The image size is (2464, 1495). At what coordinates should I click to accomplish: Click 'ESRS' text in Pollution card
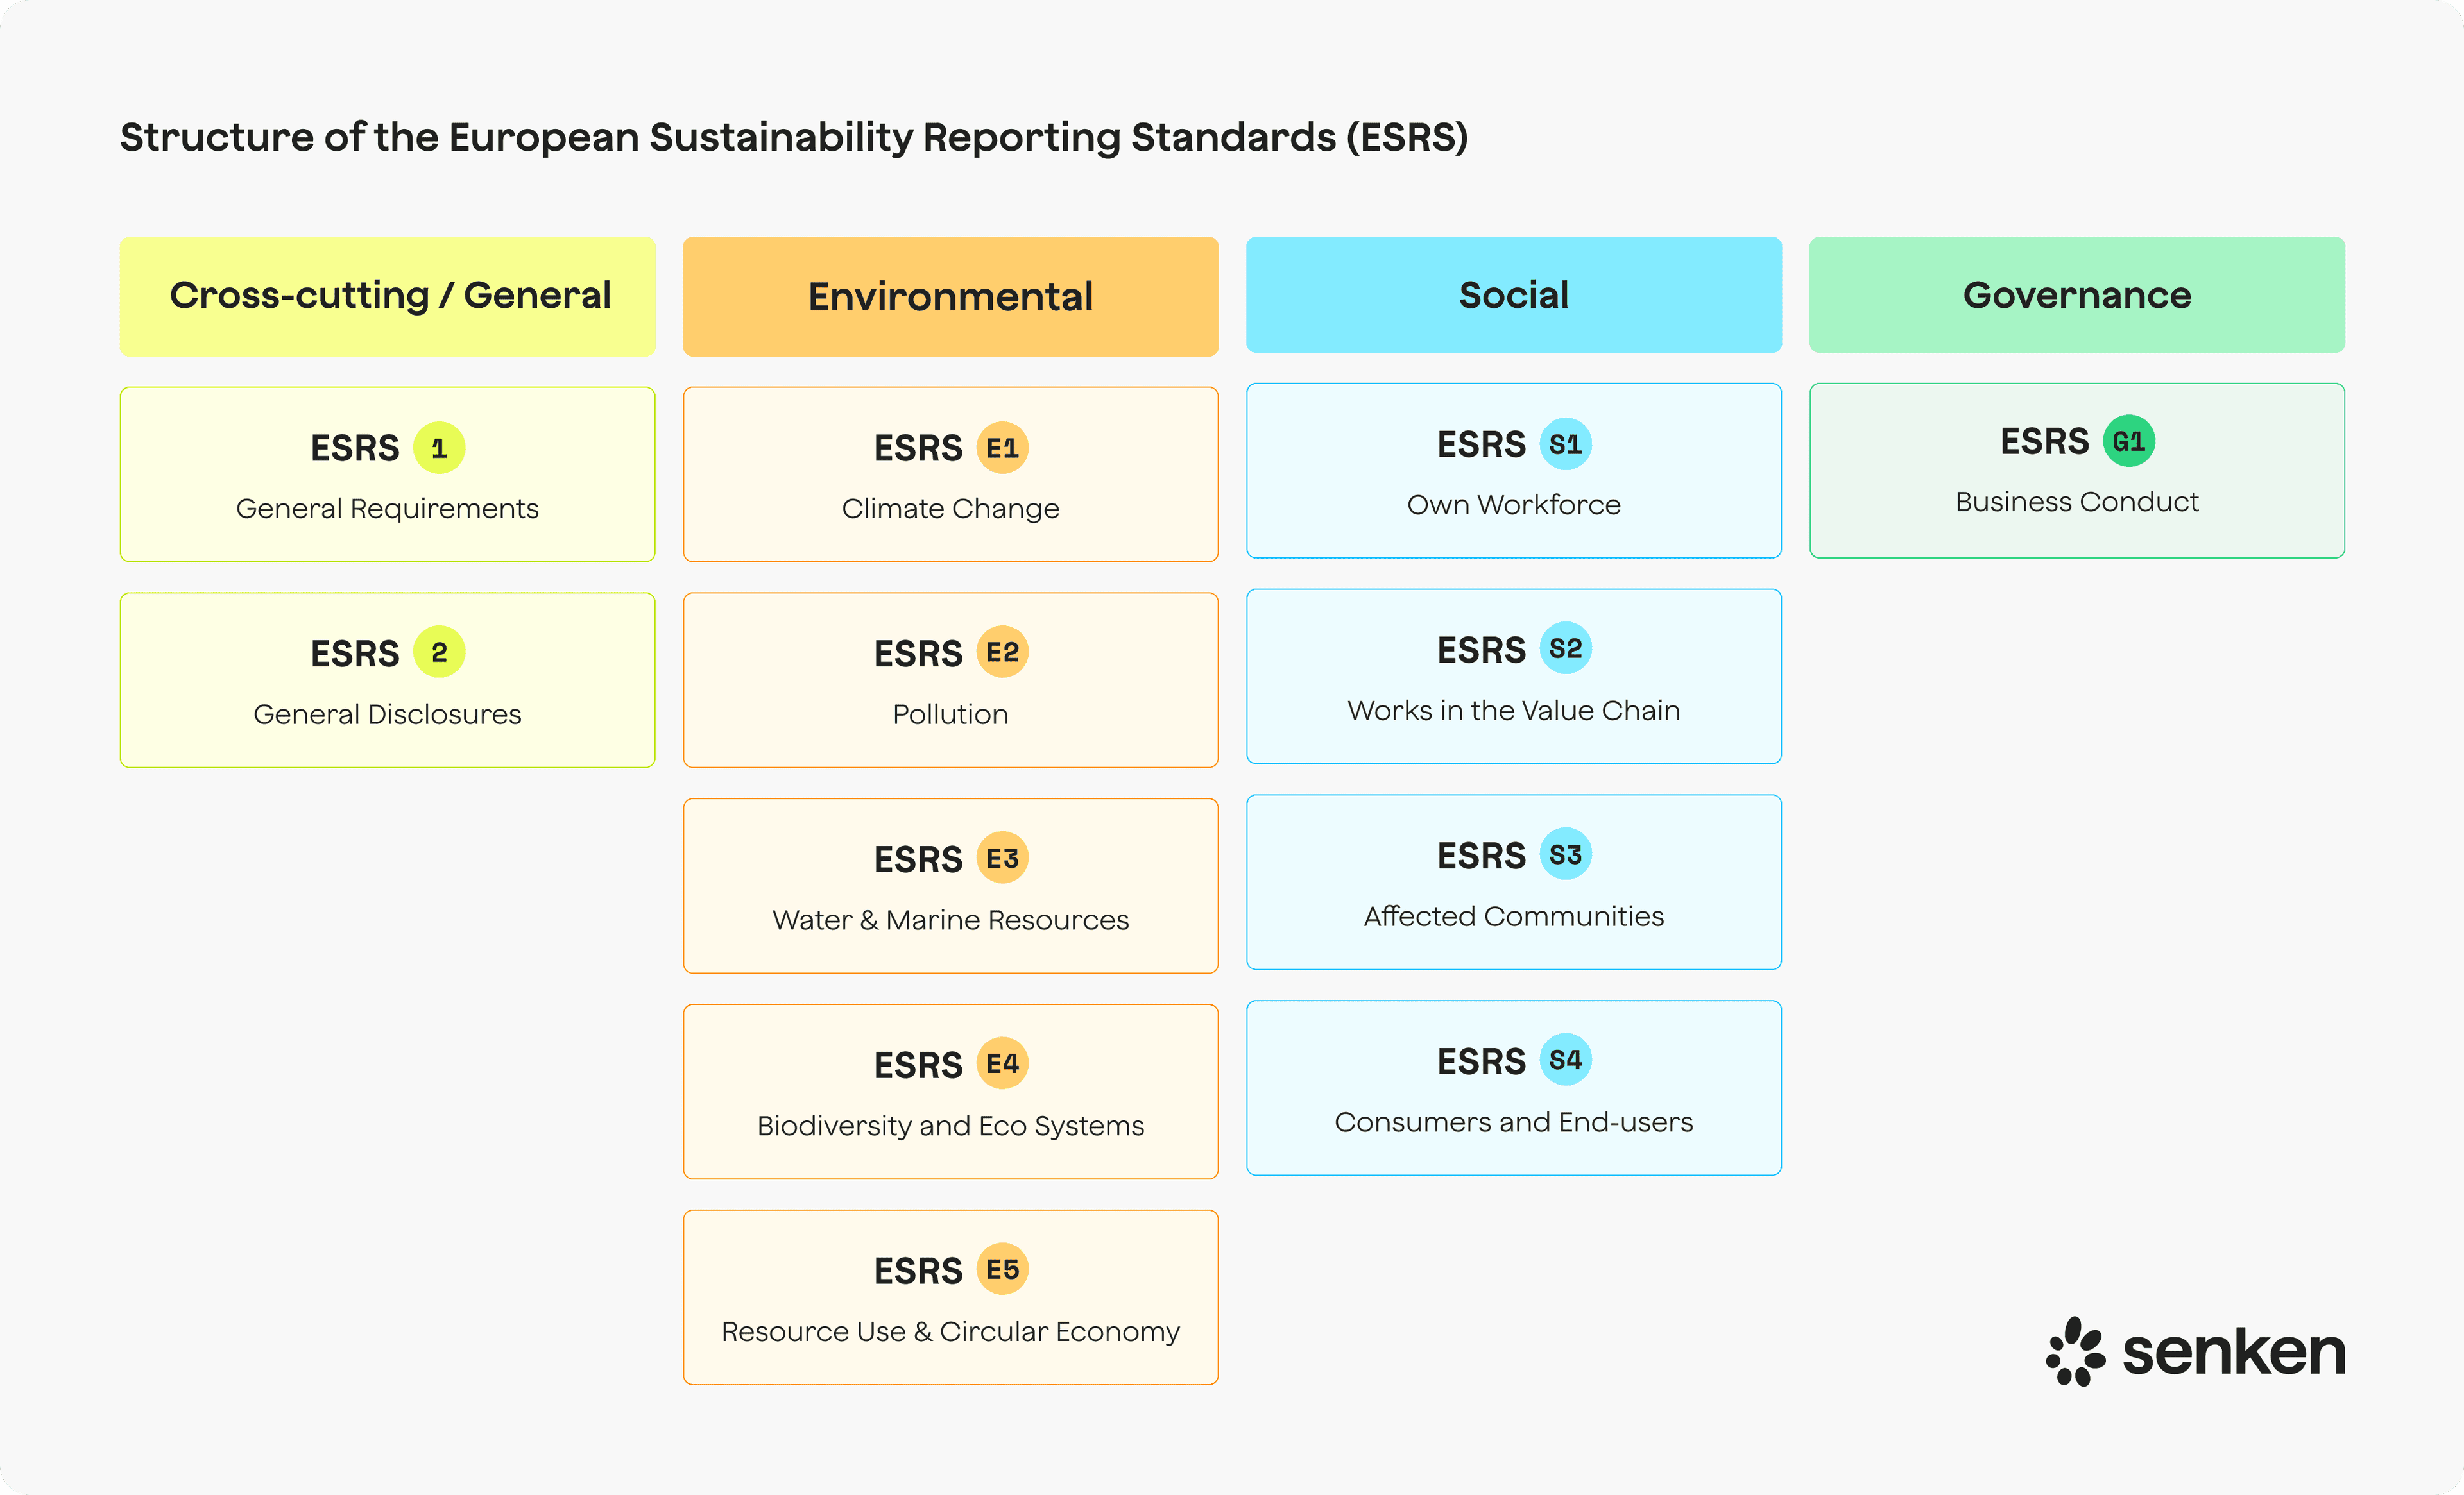[x=918, y=655]
